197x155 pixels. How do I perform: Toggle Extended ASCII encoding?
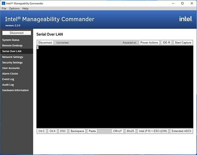[x=182, y=131]
